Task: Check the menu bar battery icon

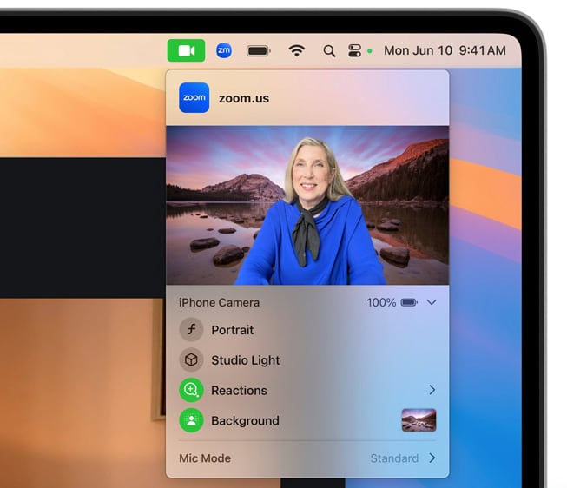Action: [259, 50]
